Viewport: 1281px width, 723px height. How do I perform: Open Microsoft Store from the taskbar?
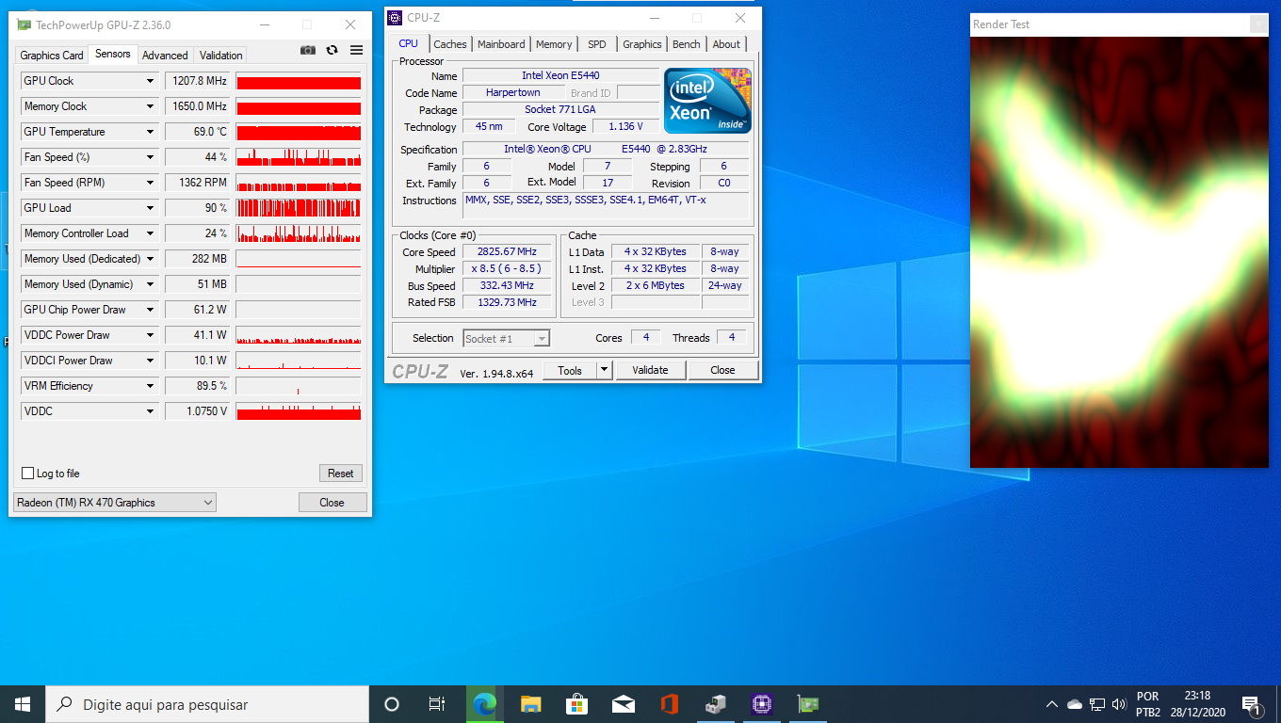(576, 704)
